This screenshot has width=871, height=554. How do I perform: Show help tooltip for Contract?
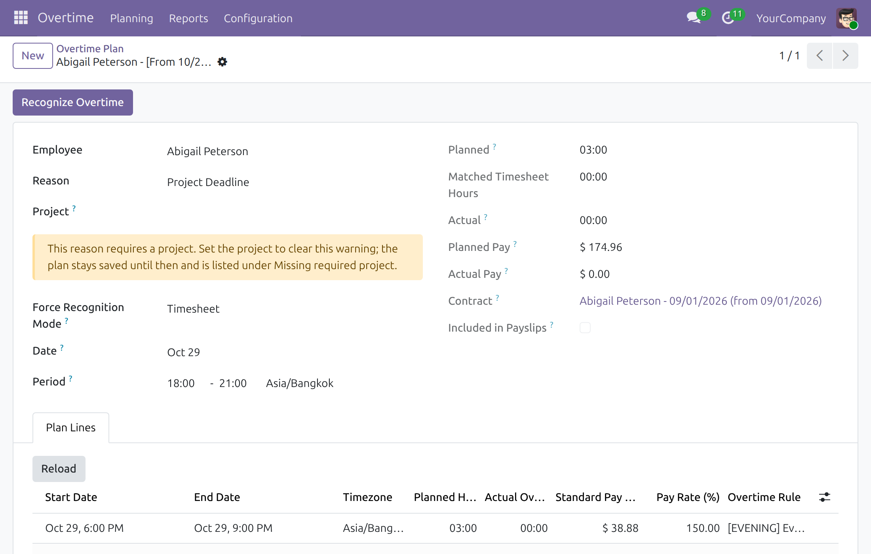coord(498,297)
